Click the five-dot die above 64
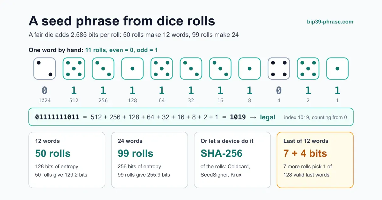 click(162, 69)
